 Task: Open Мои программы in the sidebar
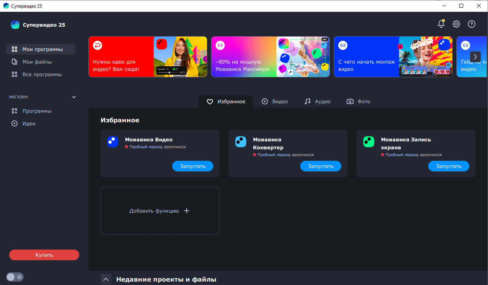(41, 49)
